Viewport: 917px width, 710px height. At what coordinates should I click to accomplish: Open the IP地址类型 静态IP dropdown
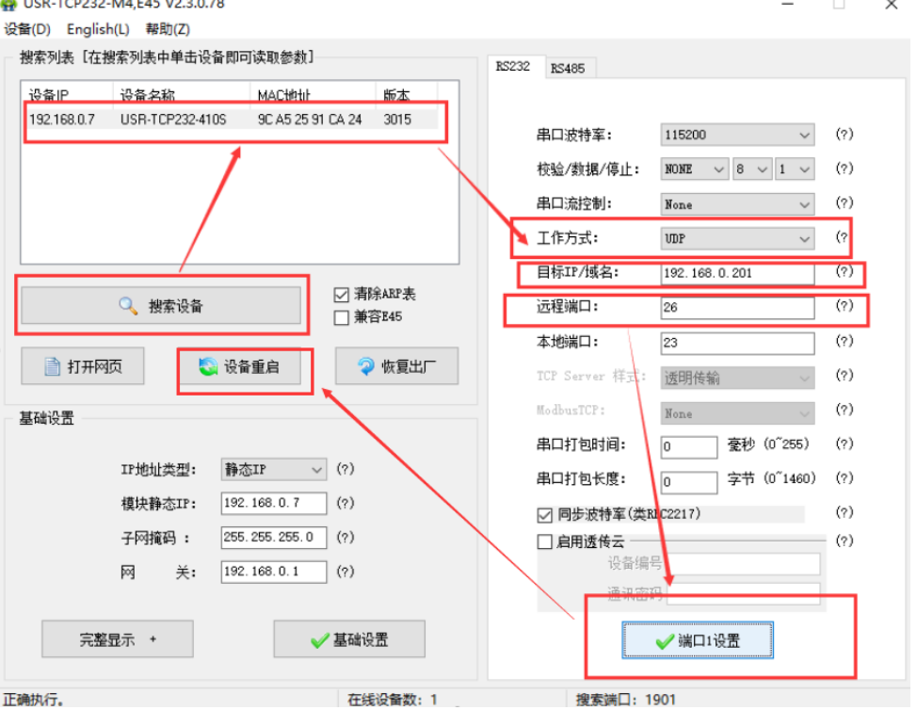point(273,469)
